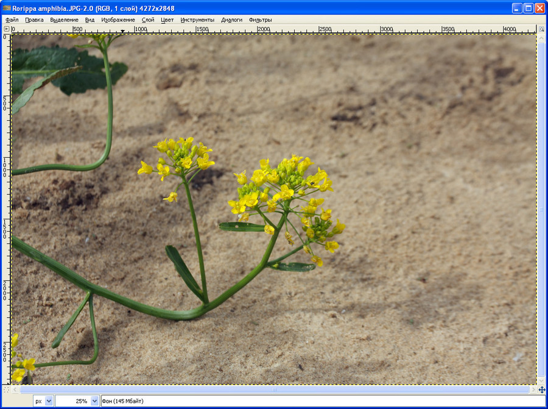Expand the 25% zoom dropdown arrow
The width and height of the screenshot is (548, 409).
coord(94,401)
